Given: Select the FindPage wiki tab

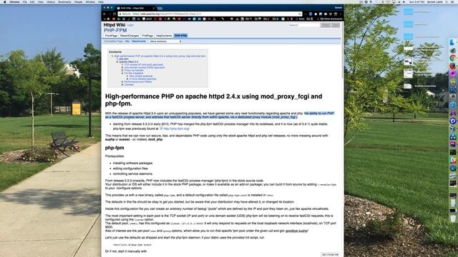Looking at the screenshot, I should click(147, 36).
